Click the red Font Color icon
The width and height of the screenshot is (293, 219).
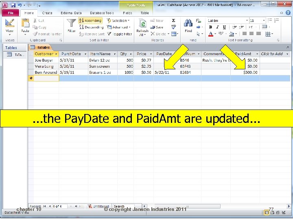(x=211, y=34)
